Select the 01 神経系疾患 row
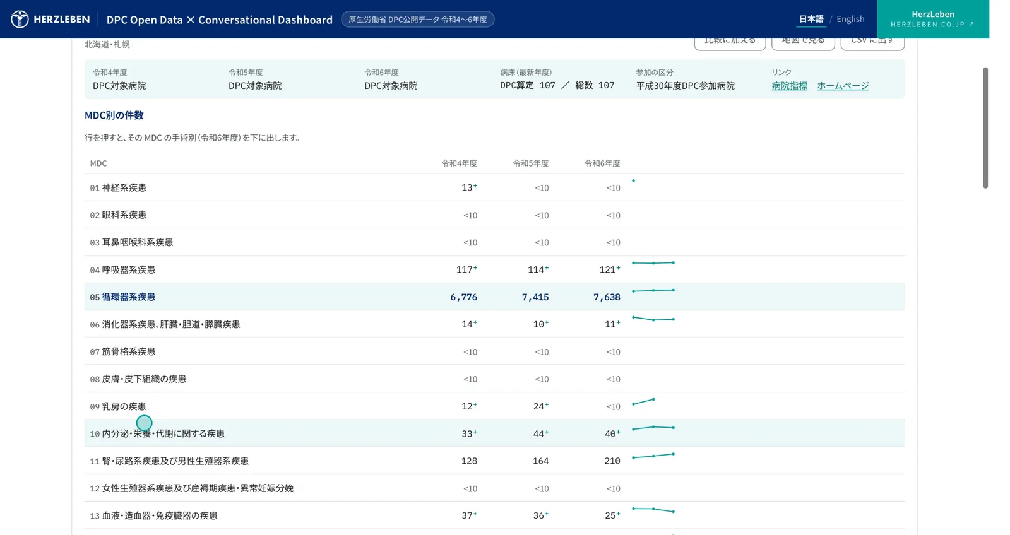Image resolution: width=1010 pixels, height=535 pixels. point(494,187)
